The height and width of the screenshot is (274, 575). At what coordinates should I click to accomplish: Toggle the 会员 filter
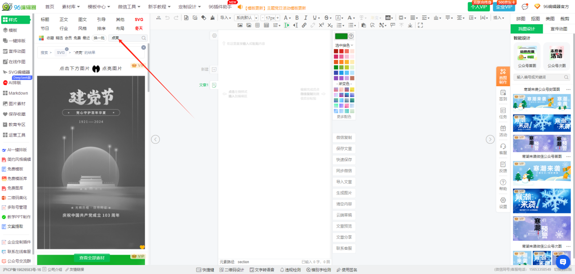point(68,38)
